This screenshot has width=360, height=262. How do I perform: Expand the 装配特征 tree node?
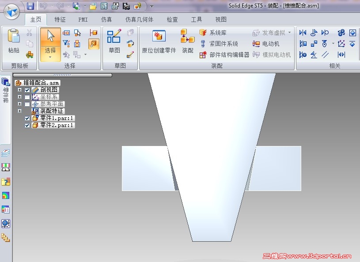pos(19,111)
